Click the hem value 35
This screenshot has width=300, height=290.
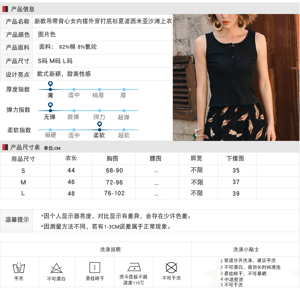click(x=236, y=171)
